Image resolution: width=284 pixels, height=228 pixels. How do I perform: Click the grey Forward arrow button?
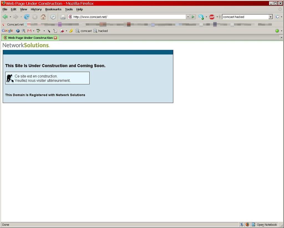coord(16,17)
